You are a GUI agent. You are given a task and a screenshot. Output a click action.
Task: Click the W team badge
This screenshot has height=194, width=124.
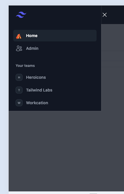(19, 103)
